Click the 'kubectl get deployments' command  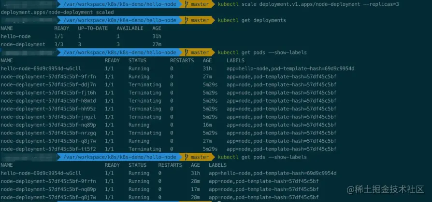coord(252,20)
